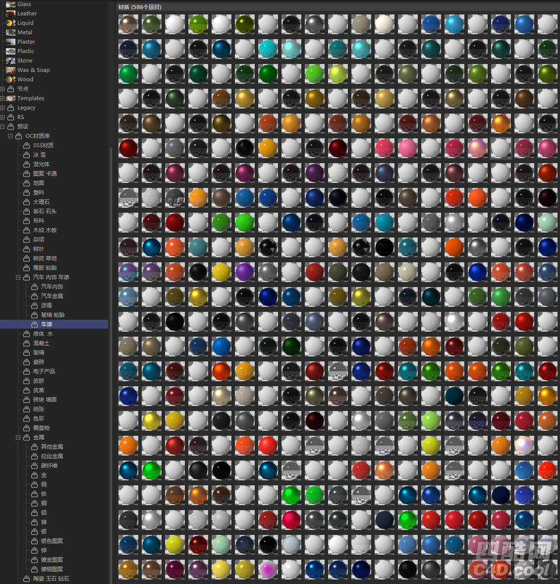Expand the Legacy tree node
This screenshot has height=584, width=560.
click(x=3, y=108)
